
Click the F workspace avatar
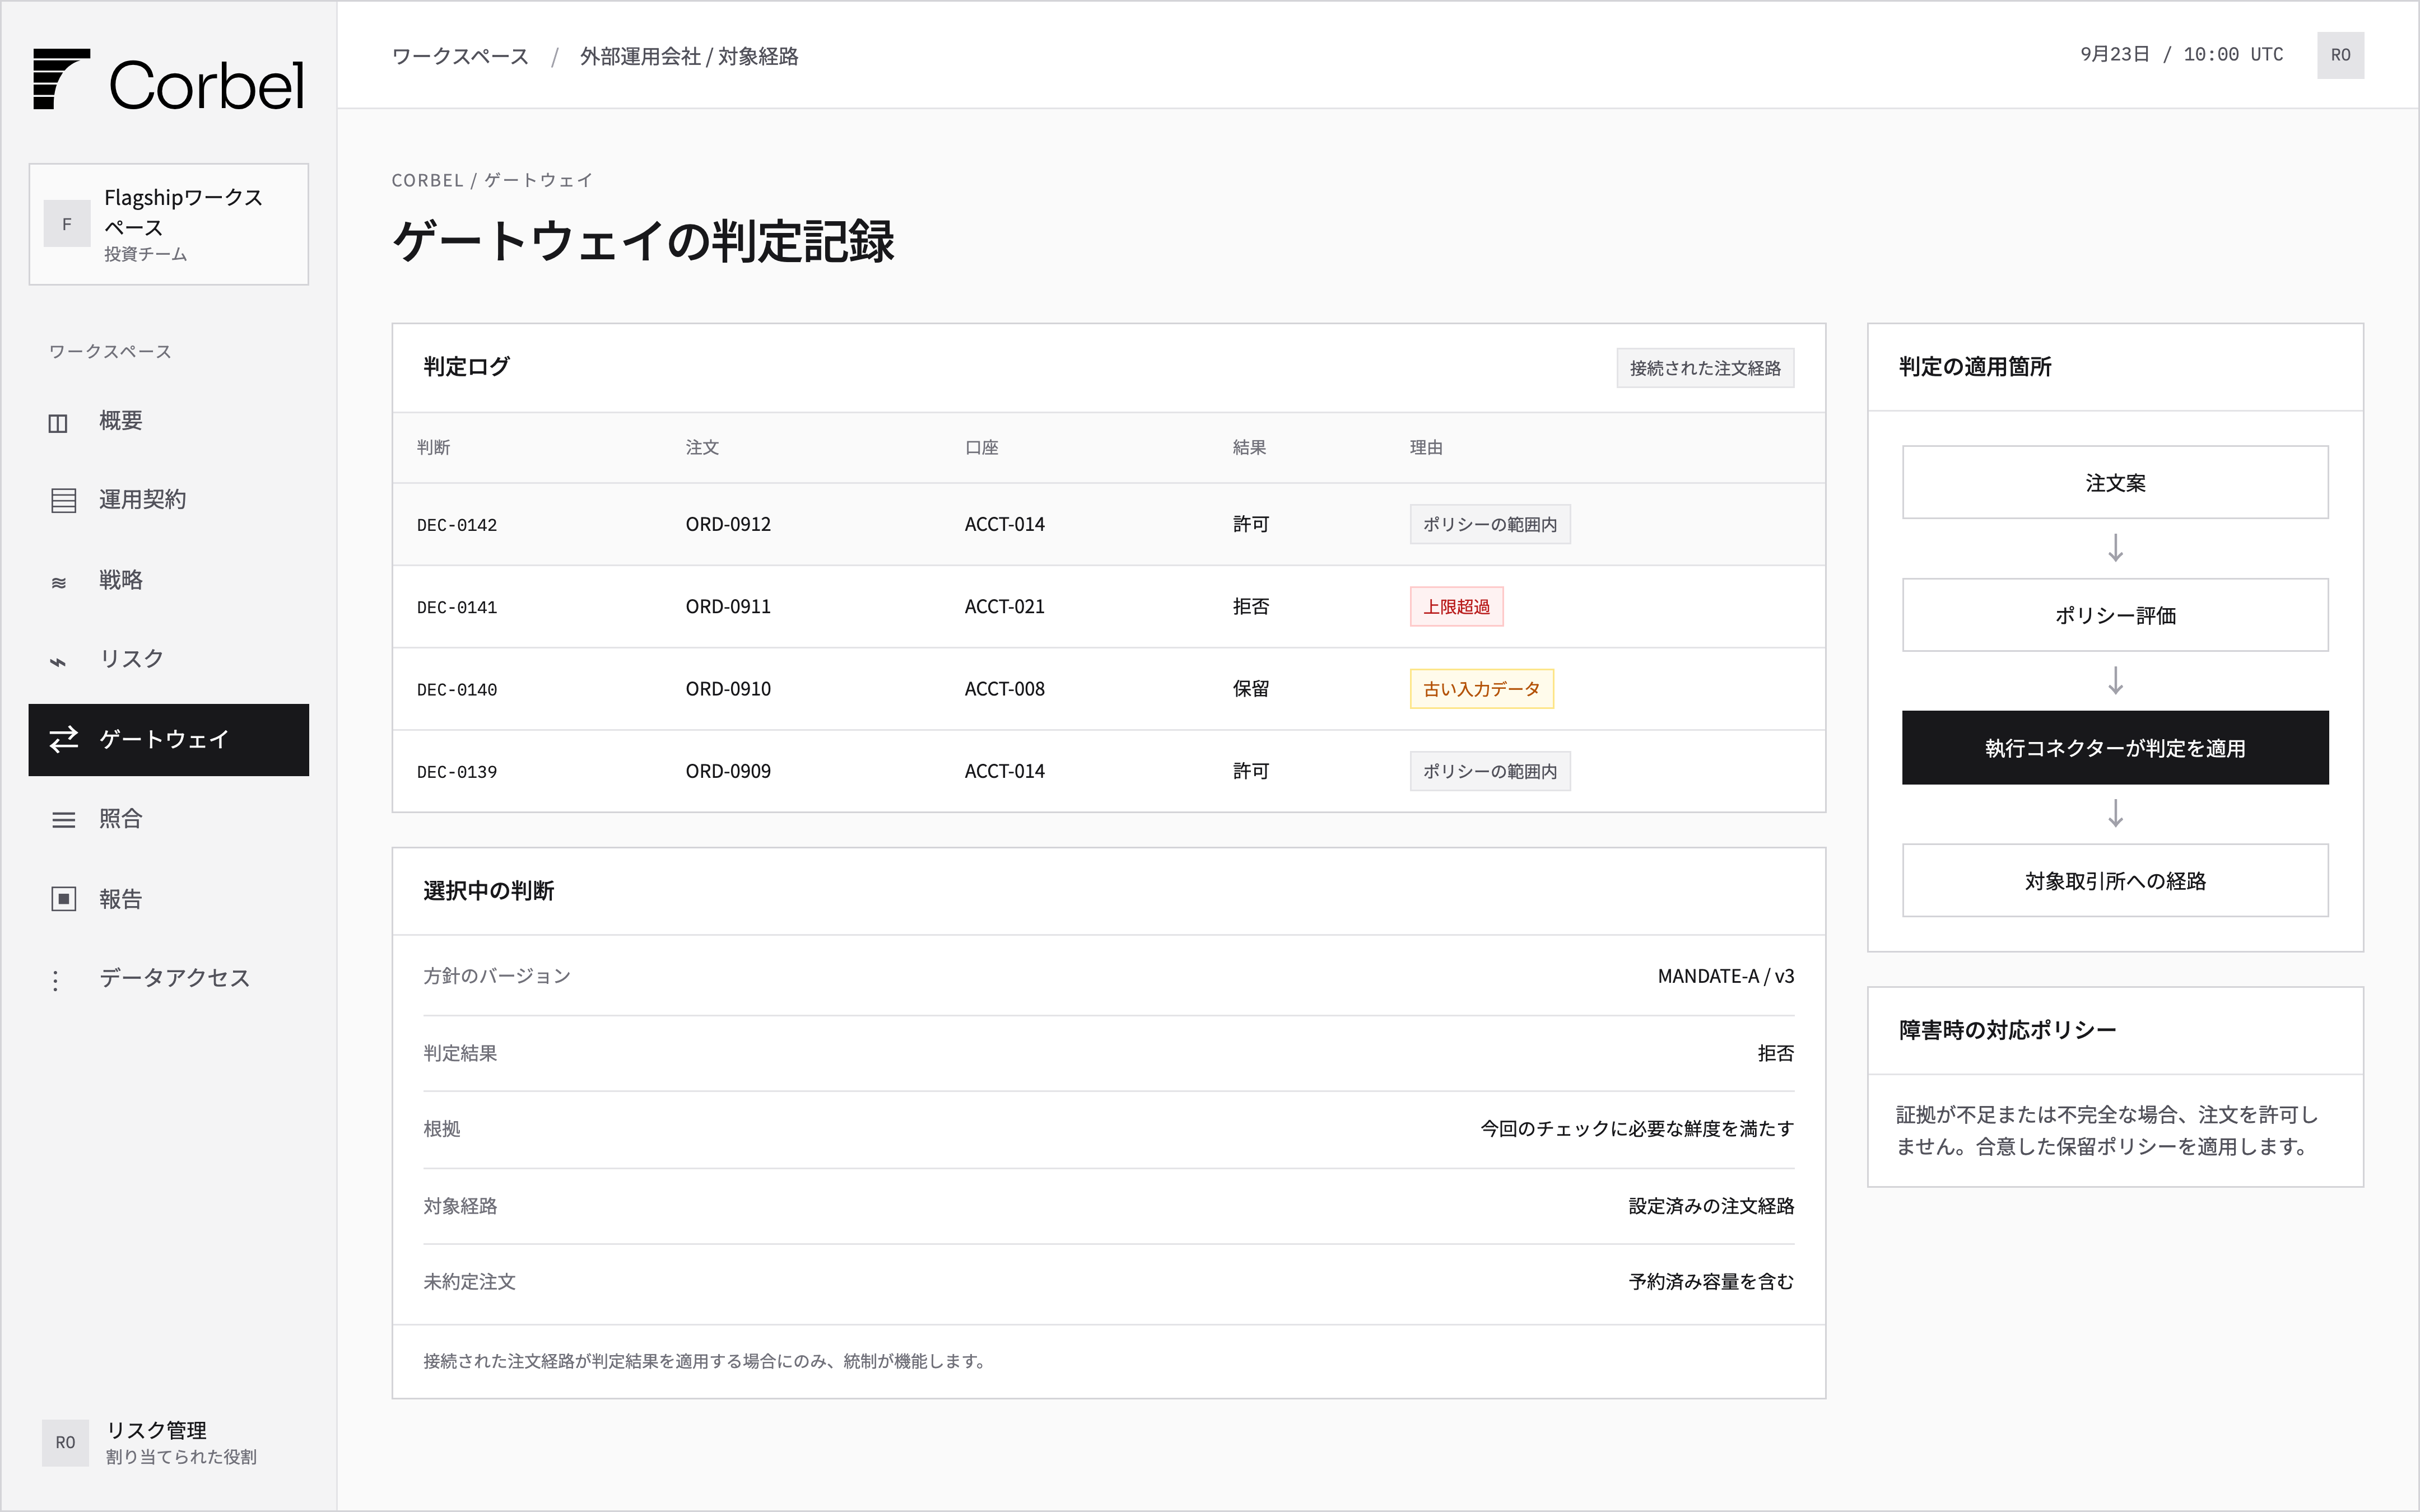(67, 224)
